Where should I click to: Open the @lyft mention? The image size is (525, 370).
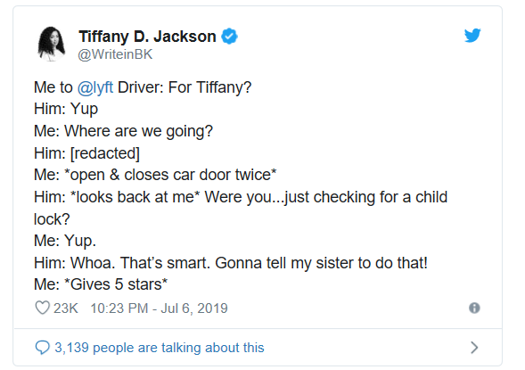click(95, 87)
